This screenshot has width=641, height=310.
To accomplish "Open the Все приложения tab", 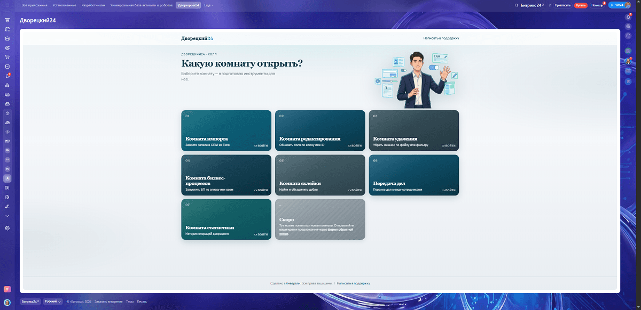I will 35,5.
